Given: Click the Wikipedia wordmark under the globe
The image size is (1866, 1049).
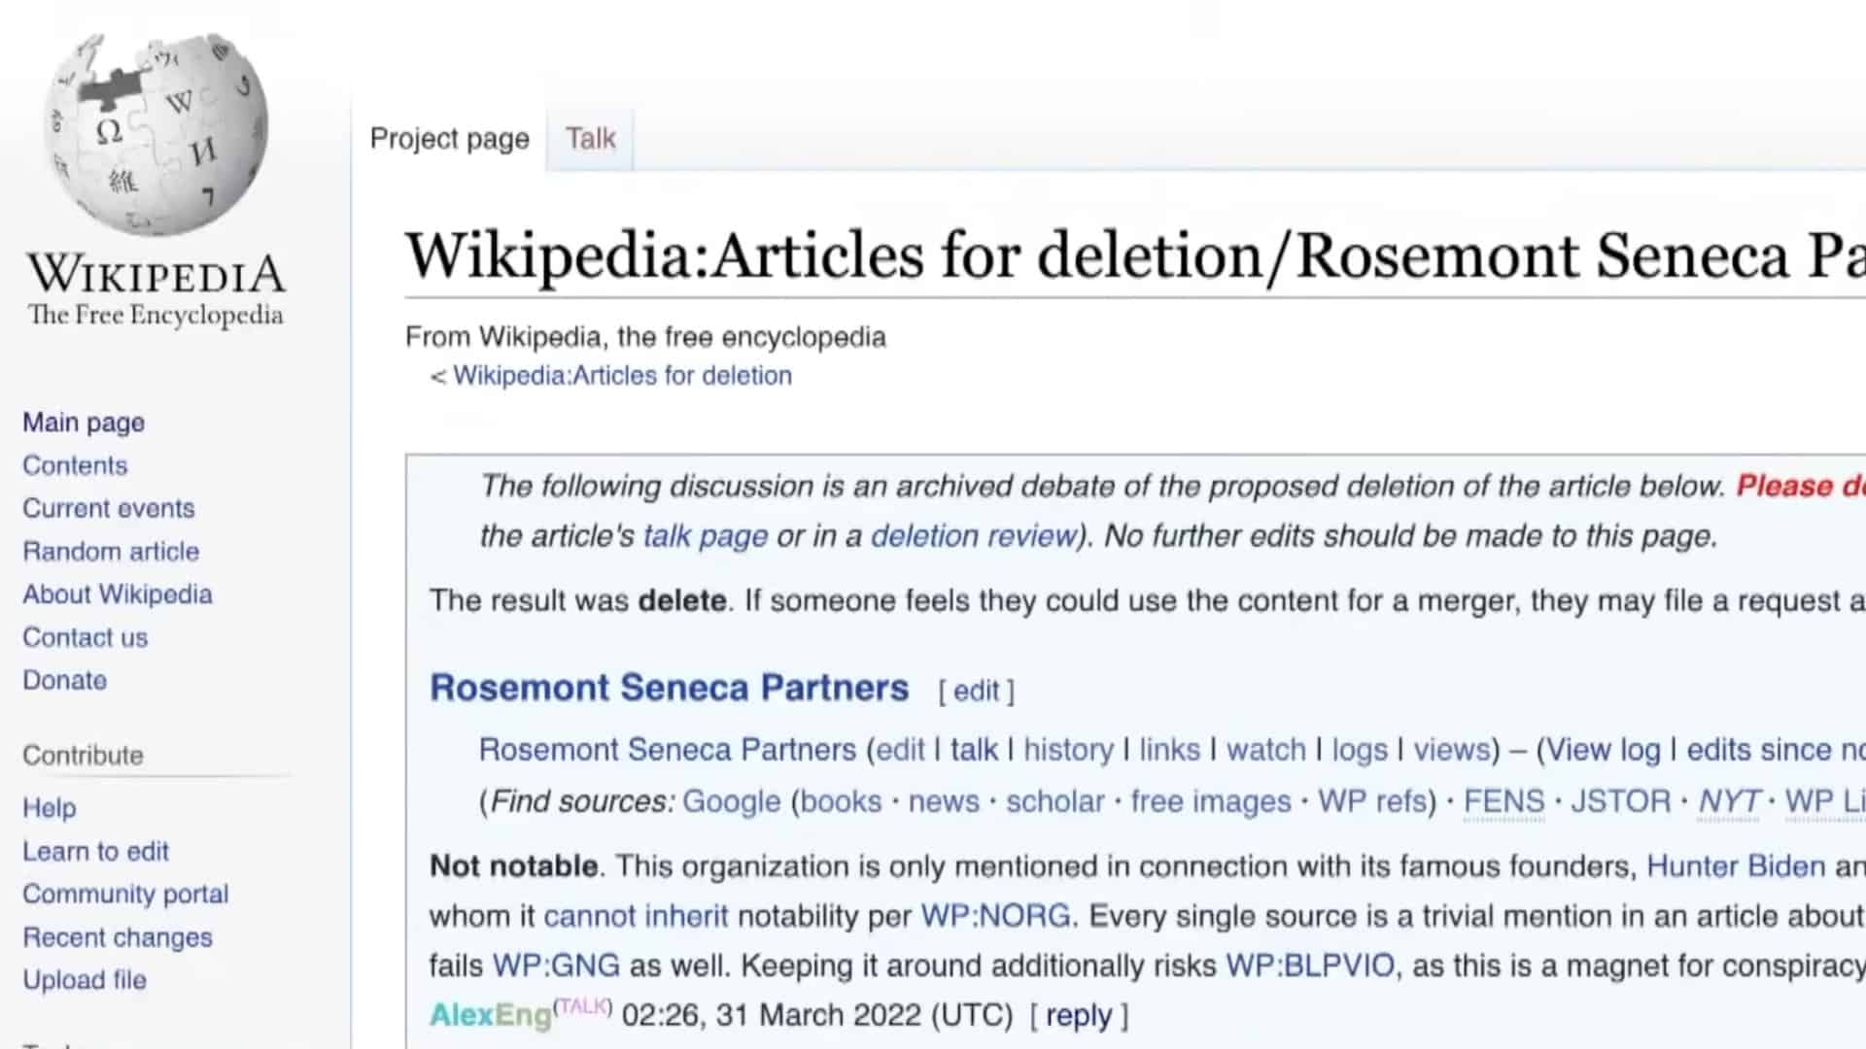Looking at the screenshot, I should [155, 275].
